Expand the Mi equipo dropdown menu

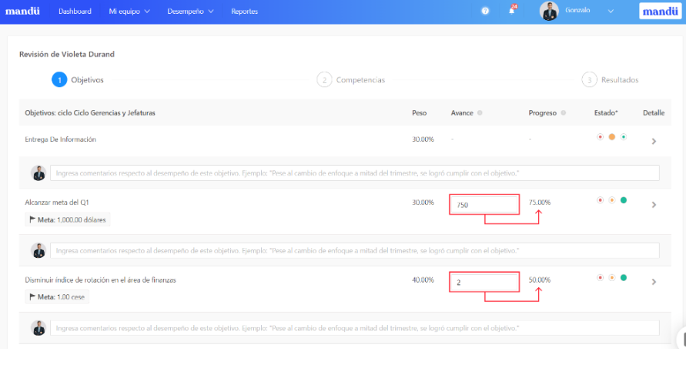(129, 12)
